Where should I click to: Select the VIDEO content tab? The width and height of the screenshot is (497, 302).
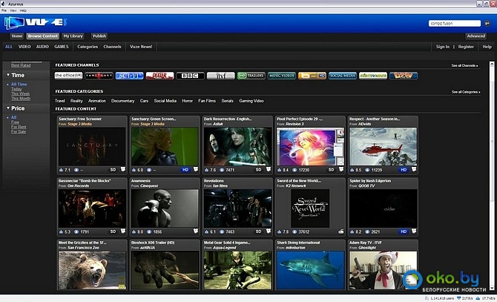point(24,47)
